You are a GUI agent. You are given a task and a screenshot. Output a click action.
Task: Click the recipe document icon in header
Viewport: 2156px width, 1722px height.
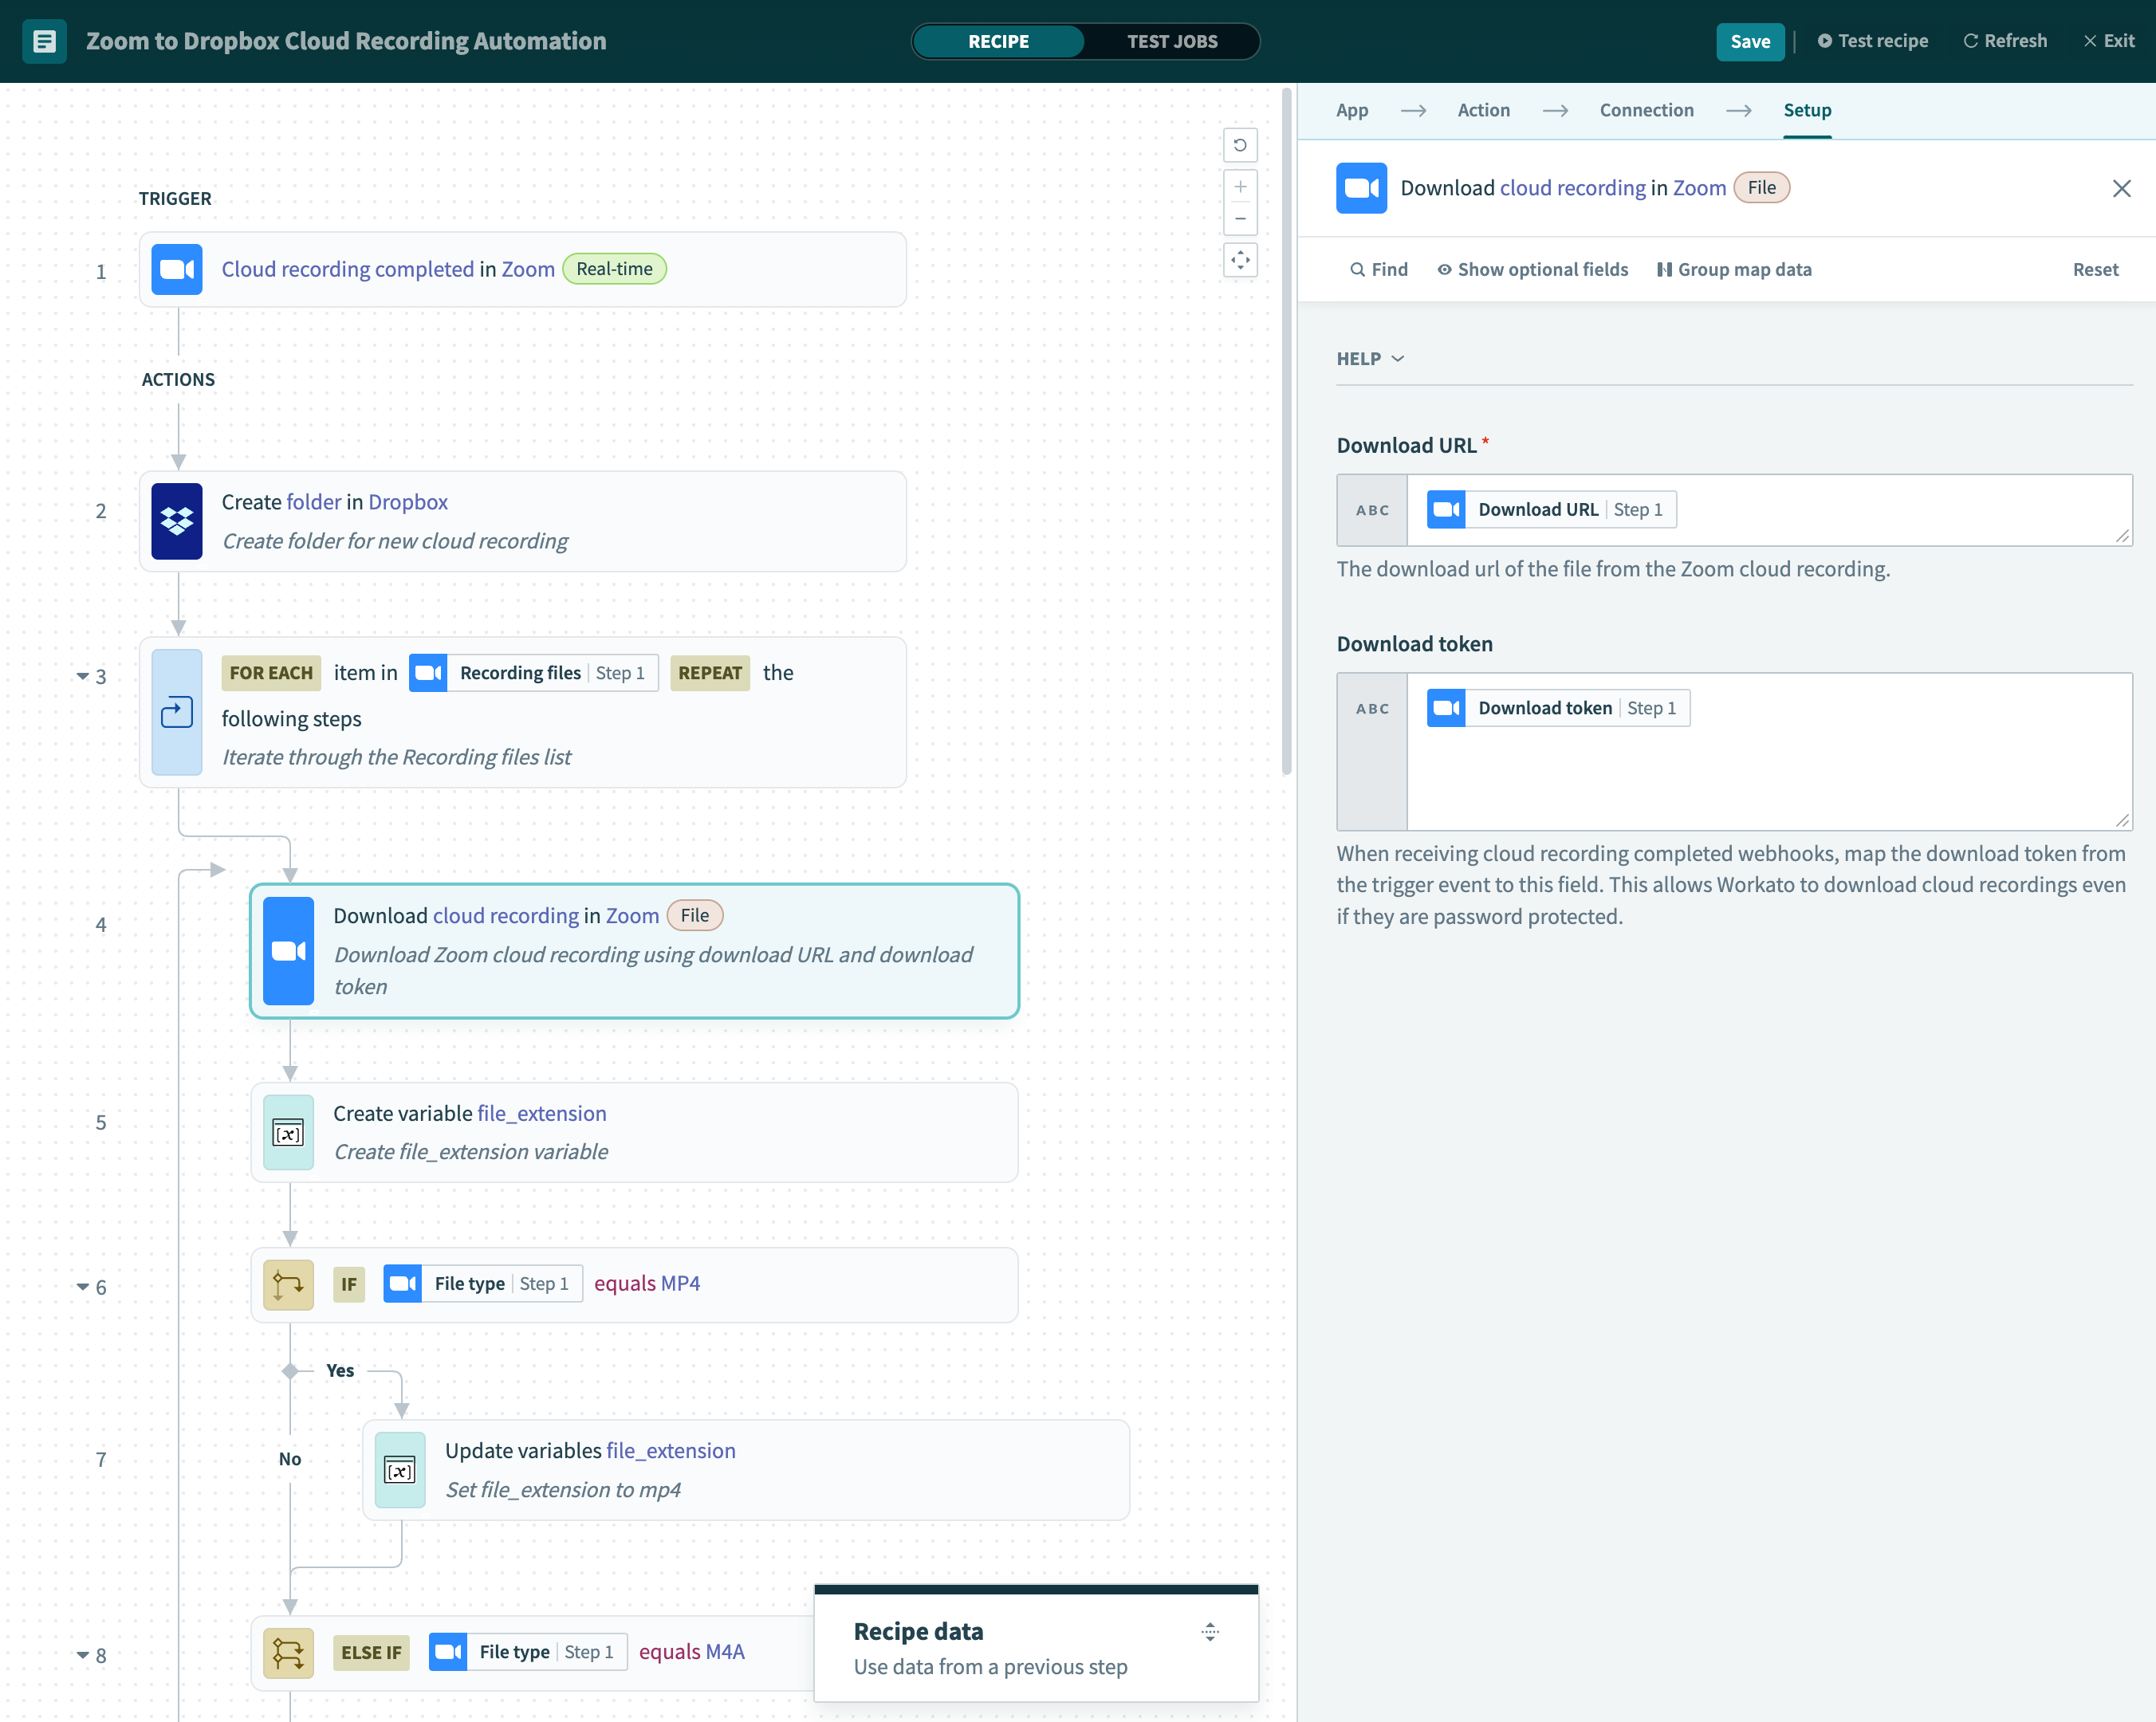[x=45, y=41]
